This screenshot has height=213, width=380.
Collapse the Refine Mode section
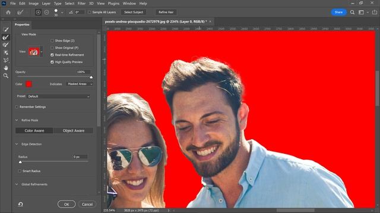click(x=17, y=120)
